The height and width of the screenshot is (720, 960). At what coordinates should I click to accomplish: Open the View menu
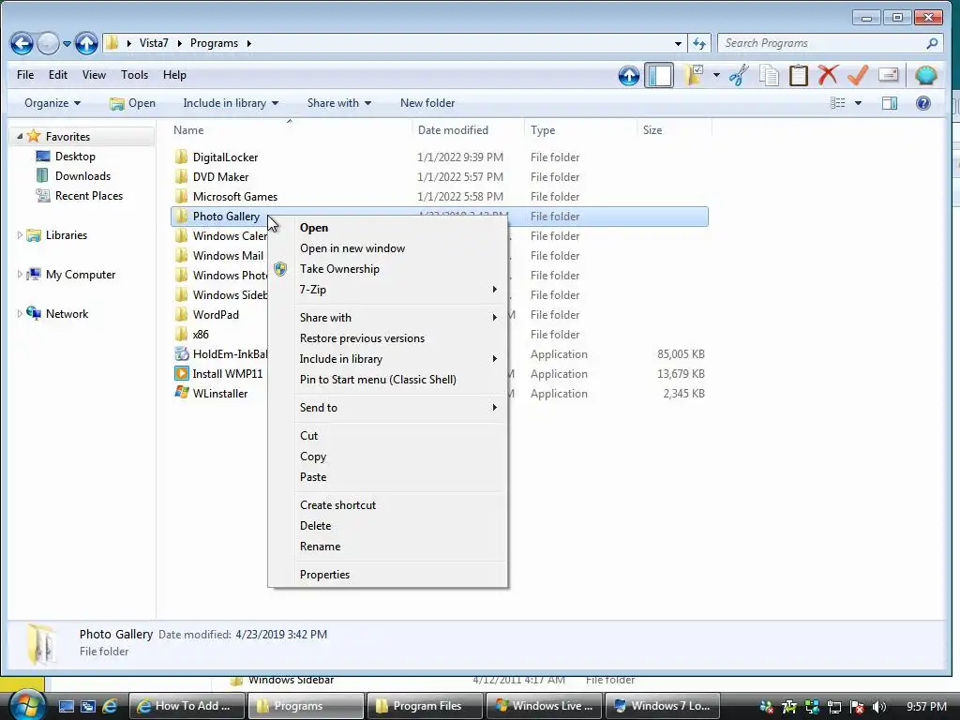click(x=94, y=75)
